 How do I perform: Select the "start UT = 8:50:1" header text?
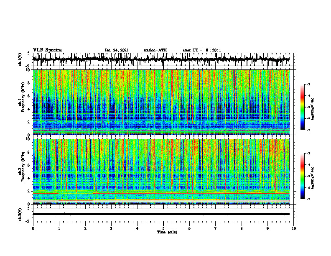(202, 50)
